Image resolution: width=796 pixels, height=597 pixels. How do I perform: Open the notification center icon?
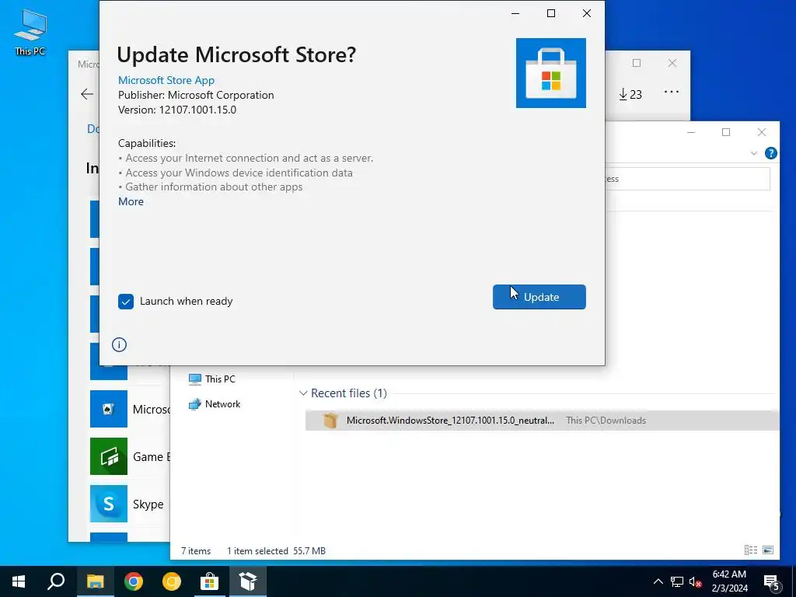click(772, 581)
